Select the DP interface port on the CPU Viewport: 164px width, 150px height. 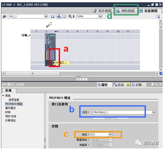[x=52, y=55]
